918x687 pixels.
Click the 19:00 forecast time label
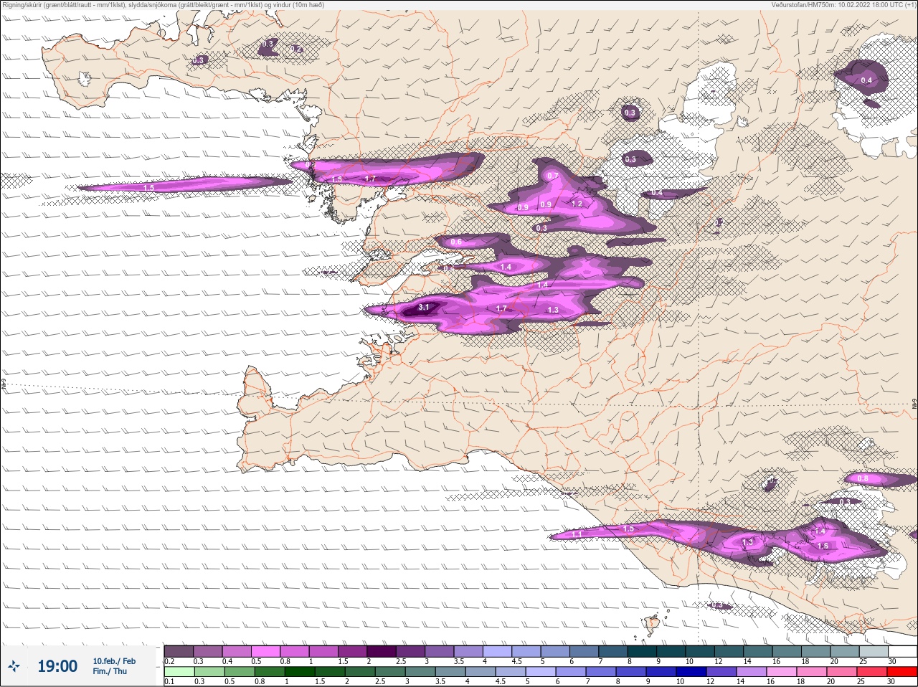(x=57, y=666)
